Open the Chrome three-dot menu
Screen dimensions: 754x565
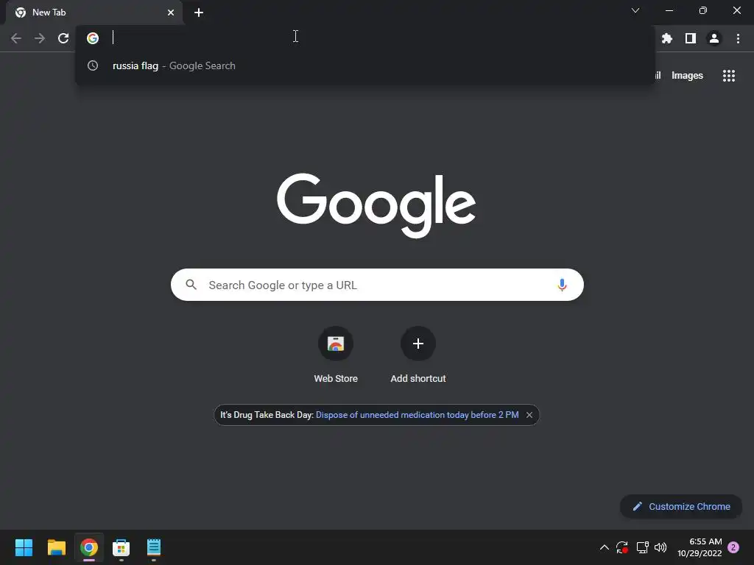[x=738, y=38]
